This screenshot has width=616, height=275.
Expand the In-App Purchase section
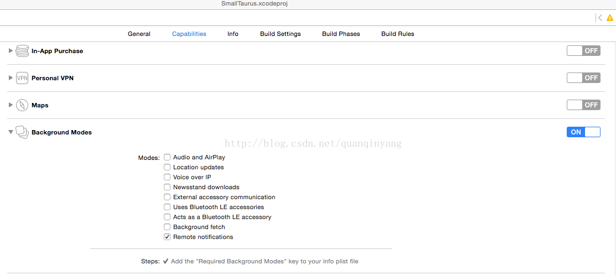(11, 51)
